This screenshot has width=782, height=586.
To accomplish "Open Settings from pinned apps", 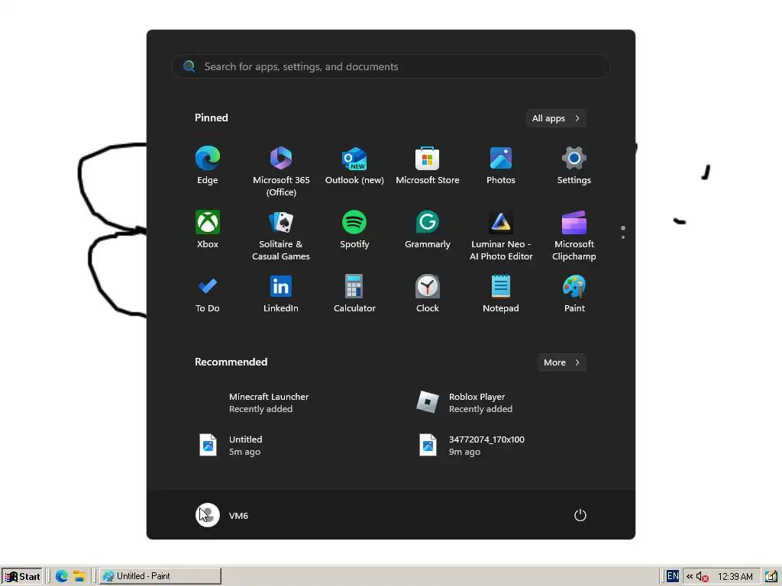I will coord(574,166).
